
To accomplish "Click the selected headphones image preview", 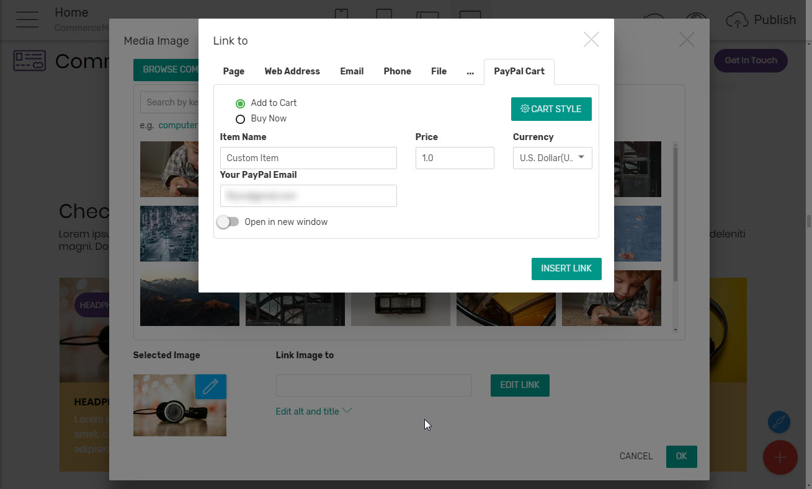I will point(180,405).
